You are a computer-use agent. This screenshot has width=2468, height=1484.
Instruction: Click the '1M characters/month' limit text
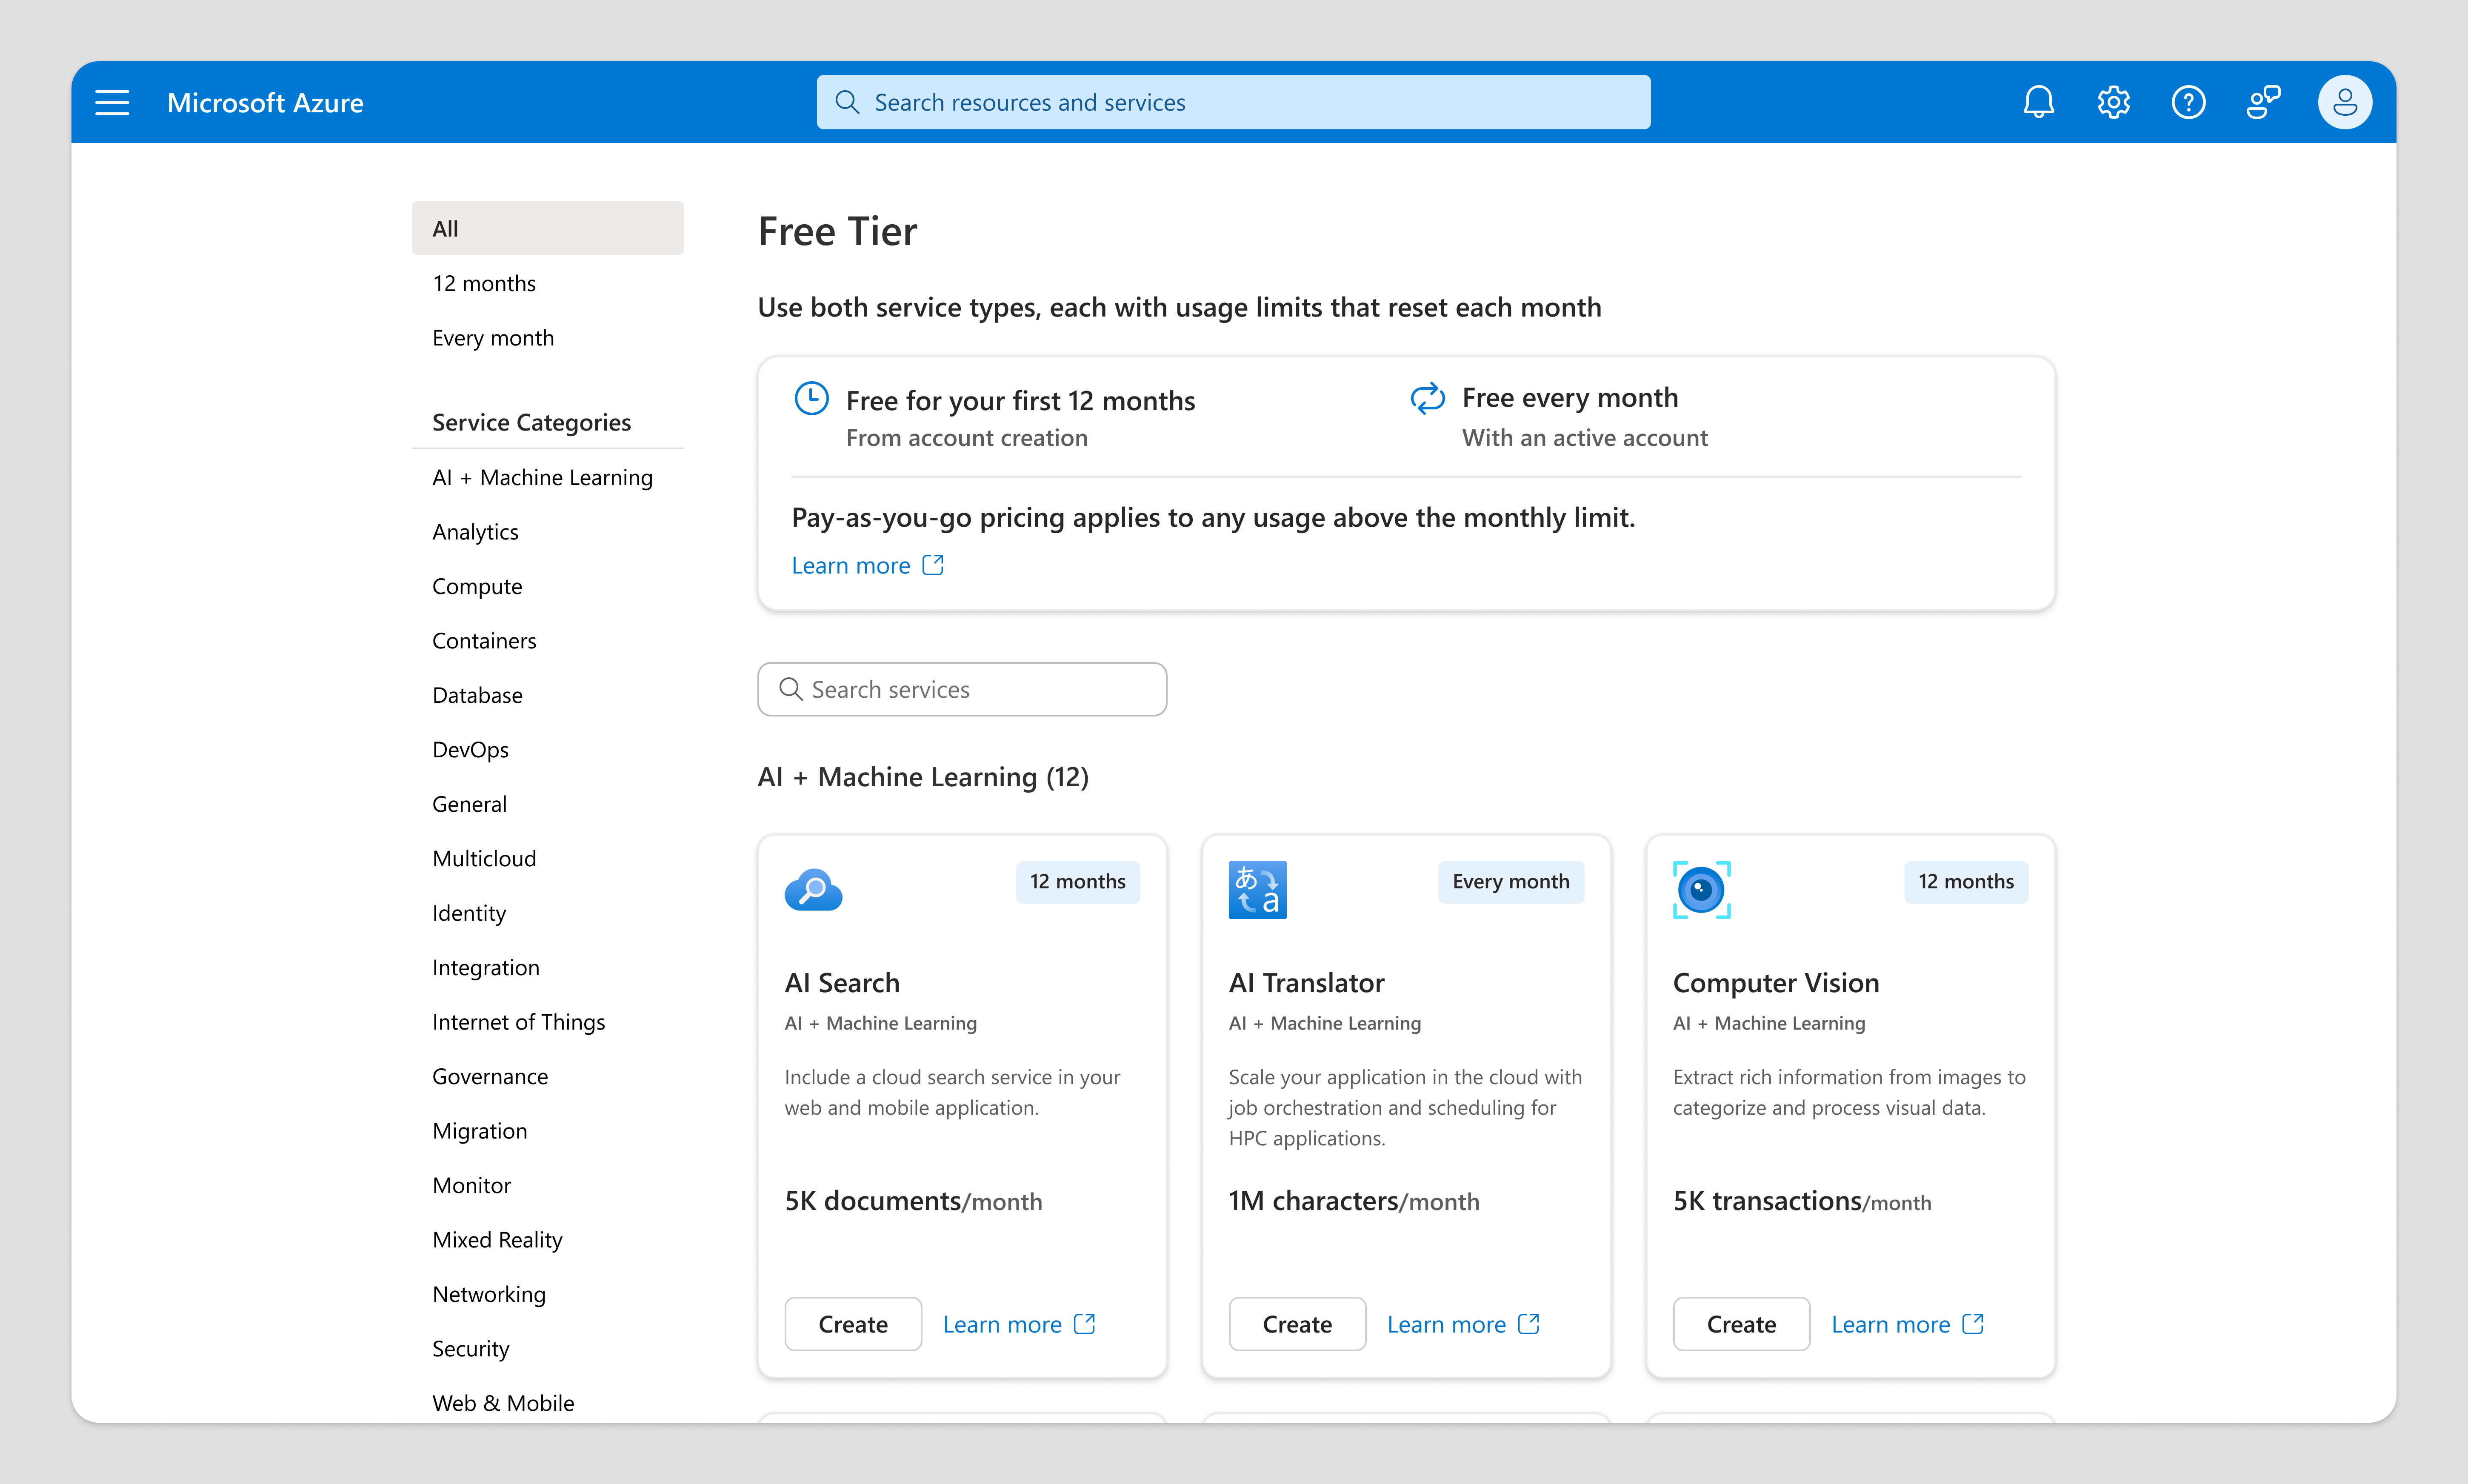[1354, 1201]
